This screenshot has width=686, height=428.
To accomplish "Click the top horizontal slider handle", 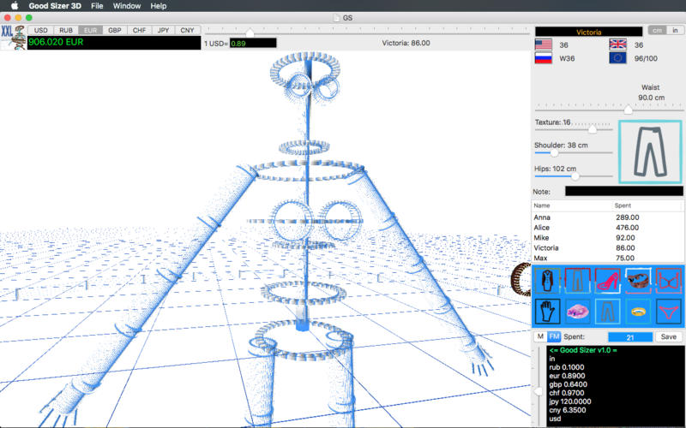I will click(x=250, y=33).
